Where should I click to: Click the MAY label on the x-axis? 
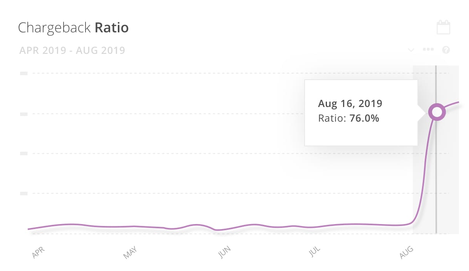point(131,252)
